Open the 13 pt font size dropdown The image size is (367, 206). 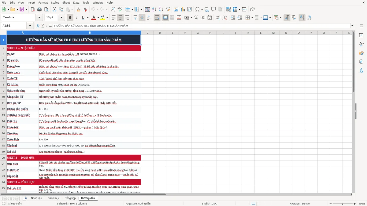click(61, 18)
